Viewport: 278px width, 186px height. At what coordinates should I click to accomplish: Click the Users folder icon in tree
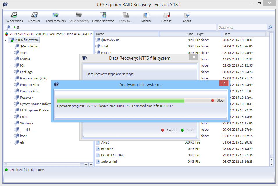click(16, 117)
